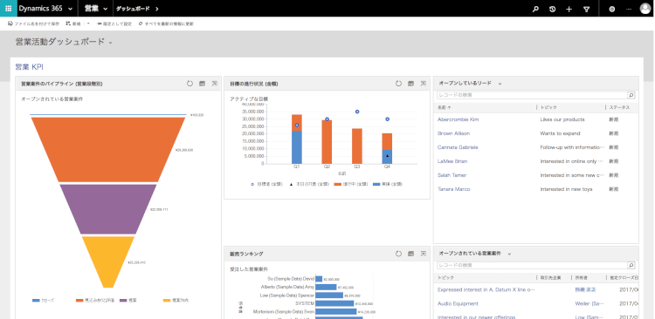Sort leads by トピック column

pos(548,107)
